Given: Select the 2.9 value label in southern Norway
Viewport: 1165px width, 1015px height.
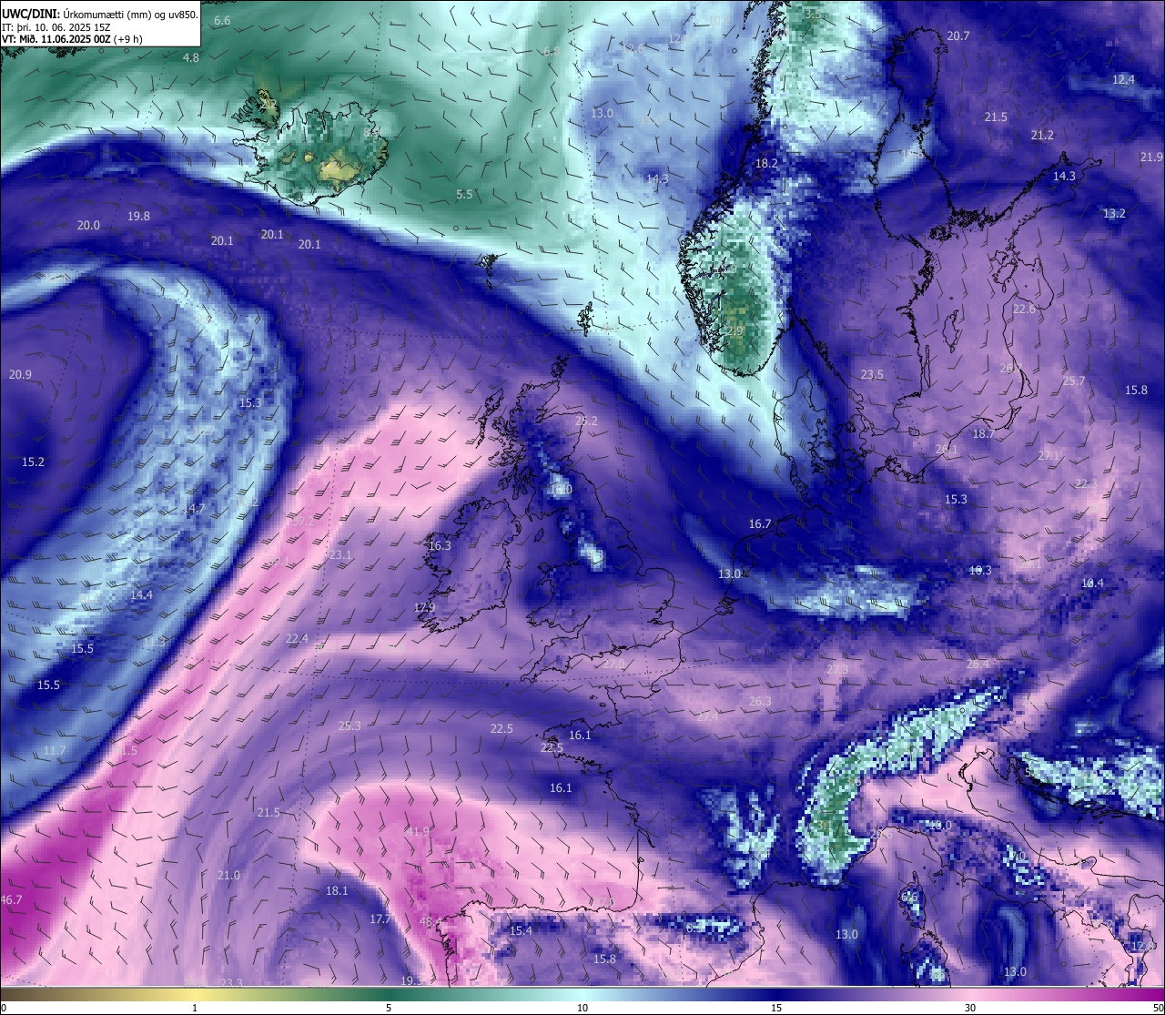Looking at the screenshot, I should [x=735, y=330].
